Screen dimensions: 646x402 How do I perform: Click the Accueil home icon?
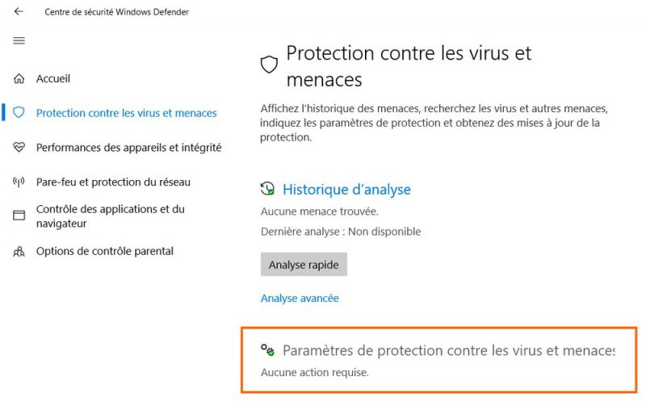click(x=19, y=79)
